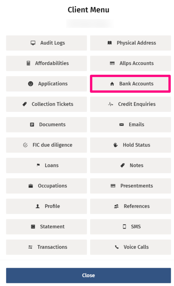Viewport: 174px width, 286px height.
Task: Click the monitor icon beside Audit Logs
Action: tap(33, 43)
